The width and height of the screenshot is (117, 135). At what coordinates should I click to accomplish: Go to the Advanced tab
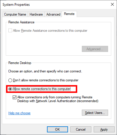tap(53, 14)
